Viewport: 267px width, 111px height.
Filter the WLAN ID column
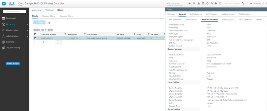point(164,34)
